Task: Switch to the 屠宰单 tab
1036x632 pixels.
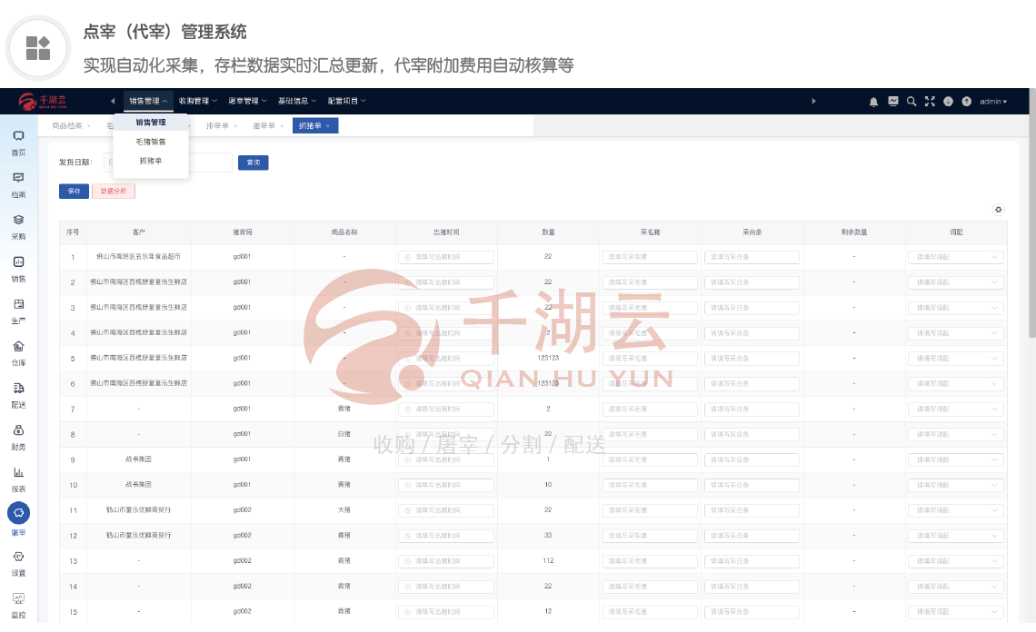Action: (x=264, y=126)
